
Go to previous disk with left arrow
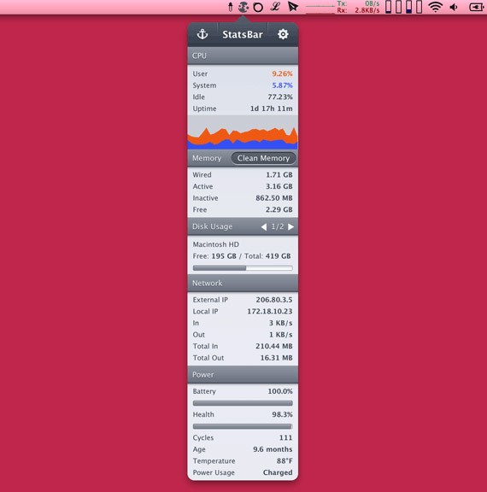click(264, 226)
